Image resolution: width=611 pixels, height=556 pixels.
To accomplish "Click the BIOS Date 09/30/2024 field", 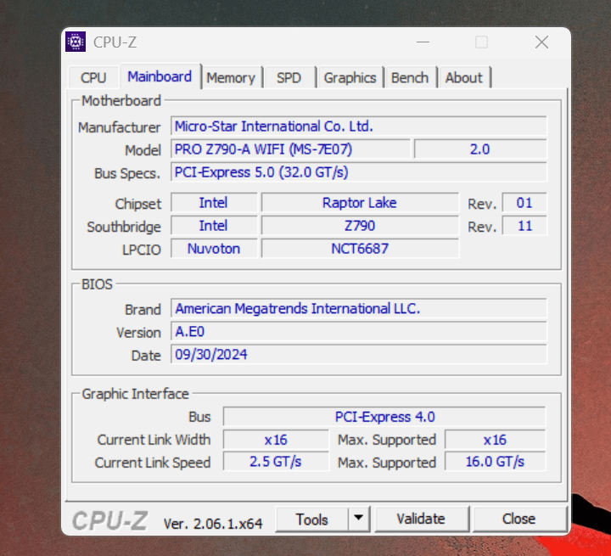I will pyautogui.click(x=358, y=355).
